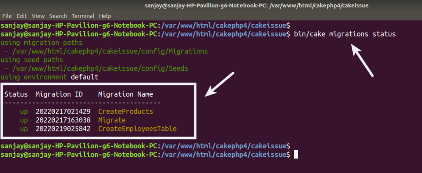Click the 'using seed paths' line

tap(32, 60)
